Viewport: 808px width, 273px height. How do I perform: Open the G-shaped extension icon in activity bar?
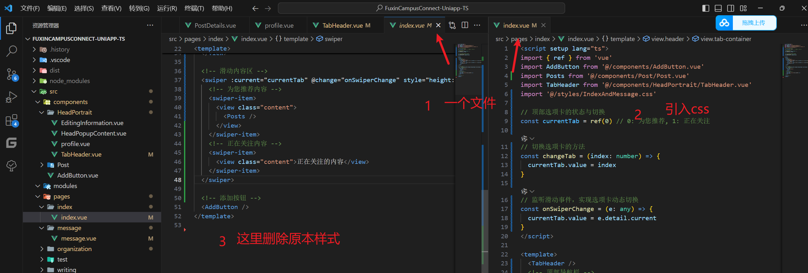11,143
